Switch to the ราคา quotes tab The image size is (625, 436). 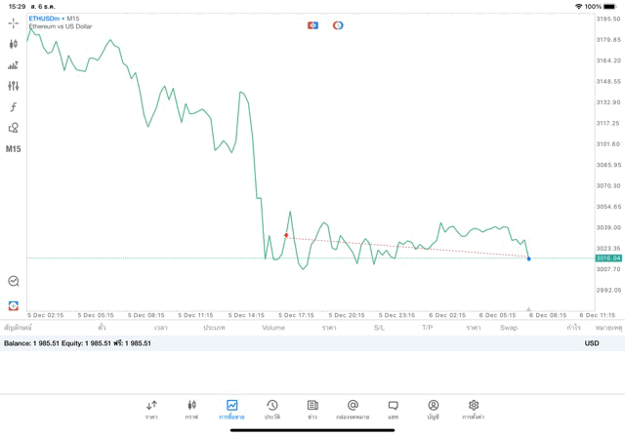[151, 410]
